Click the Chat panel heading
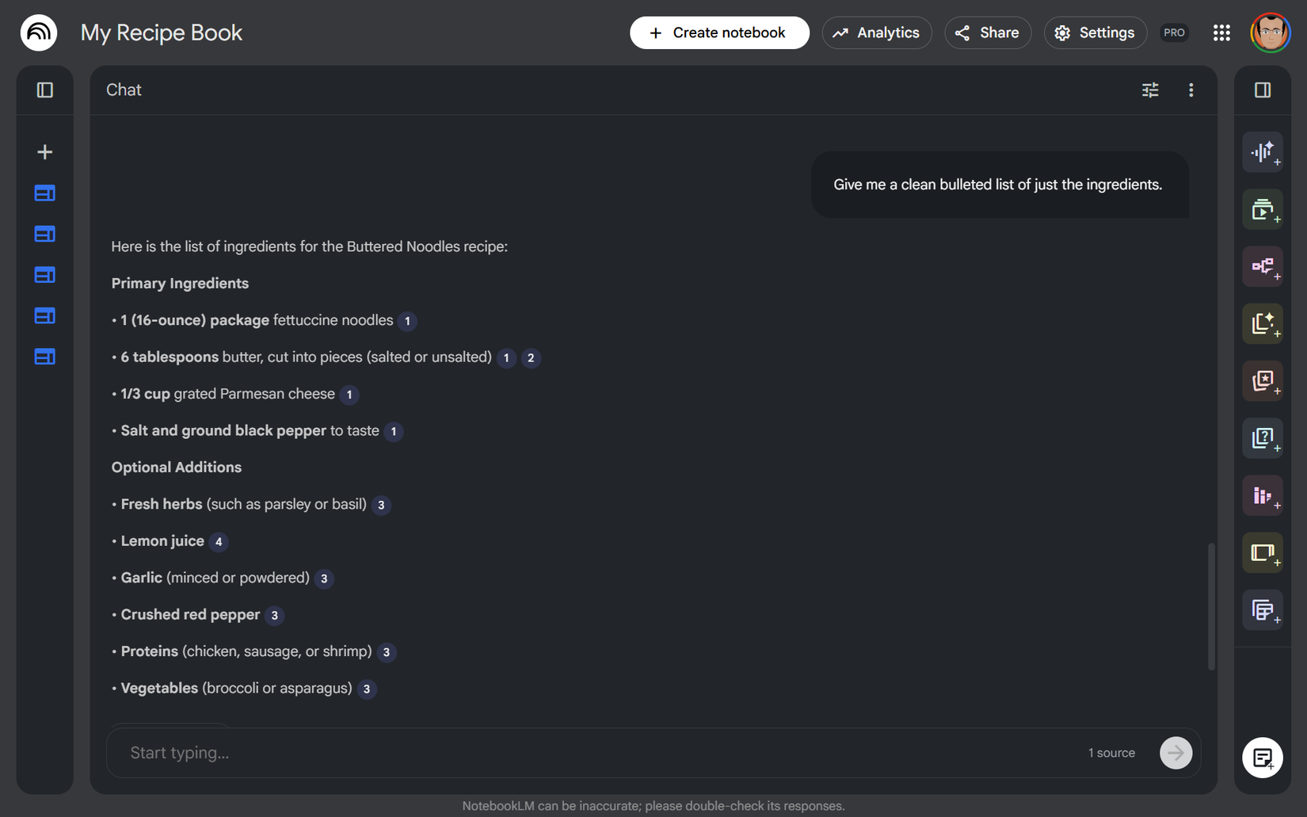The width and height of the screenshot is (1307, 817). click(x=124, y=90)
